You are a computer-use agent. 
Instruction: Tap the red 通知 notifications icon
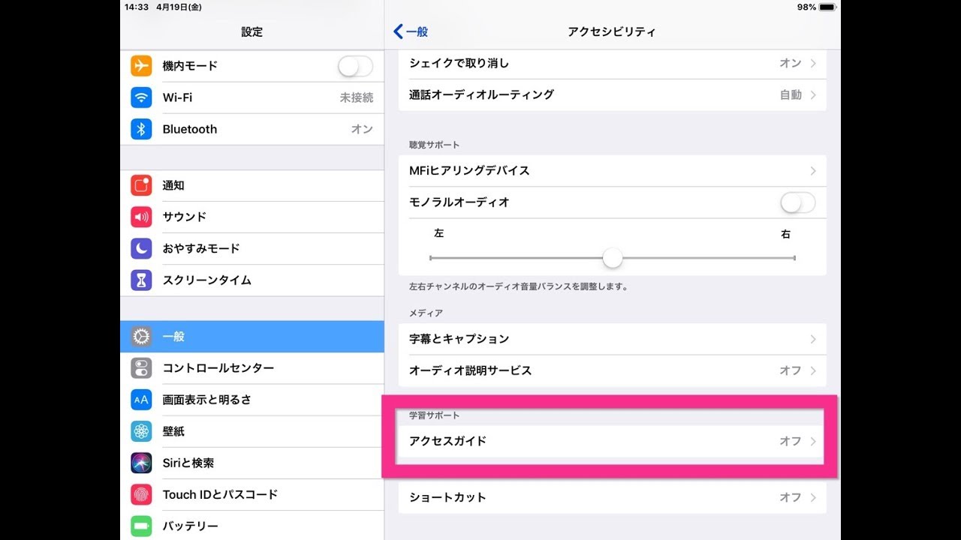tap(141, 185)
